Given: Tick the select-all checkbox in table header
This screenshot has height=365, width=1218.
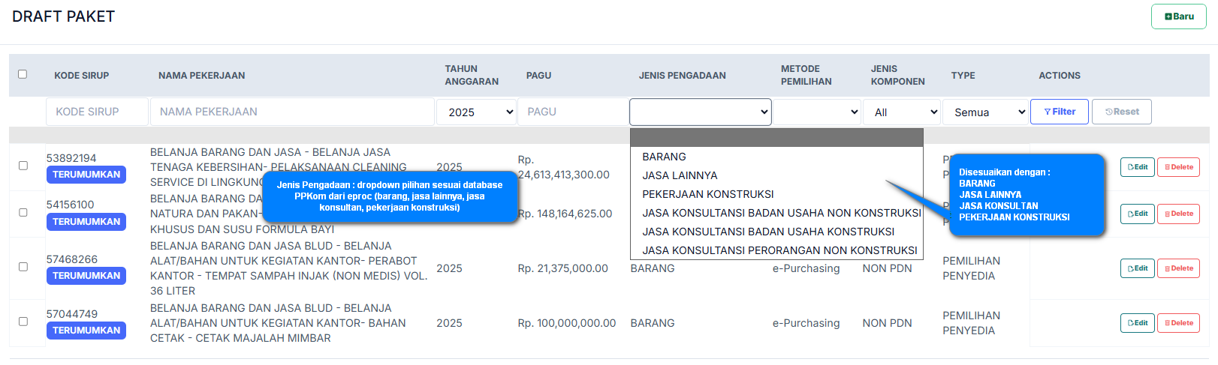Looking at the screenshot, I should (x=23, y=74).
